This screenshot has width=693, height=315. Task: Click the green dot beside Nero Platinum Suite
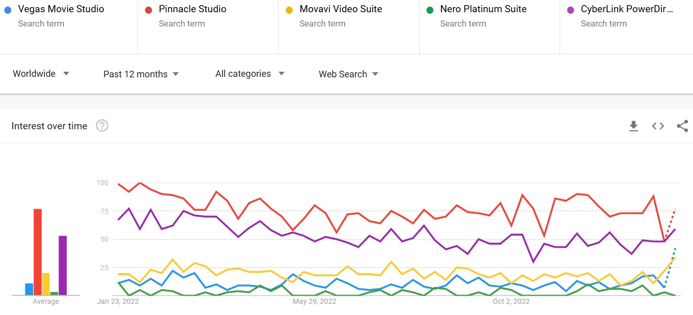430,10
